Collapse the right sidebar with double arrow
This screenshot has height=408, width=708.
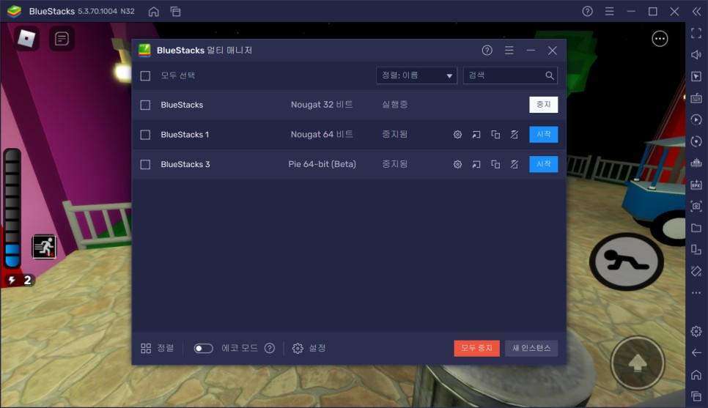pos(696,11)
